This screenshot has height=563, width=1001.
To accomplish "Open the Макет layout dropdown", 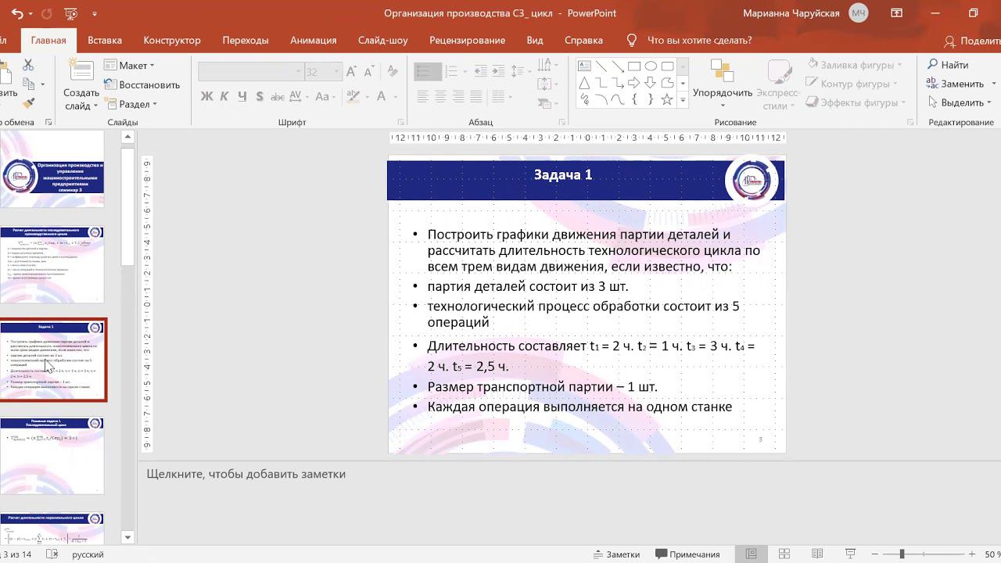I will [131, 66].
